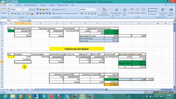Switch to the Лист2 sheet tab
Image resolution: width=176 pixels, height=99 pixels.
click(x=20, y=90)
